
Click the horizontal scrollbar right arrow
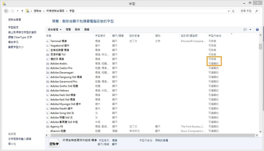pyautogui.click(x=257, y=135)
